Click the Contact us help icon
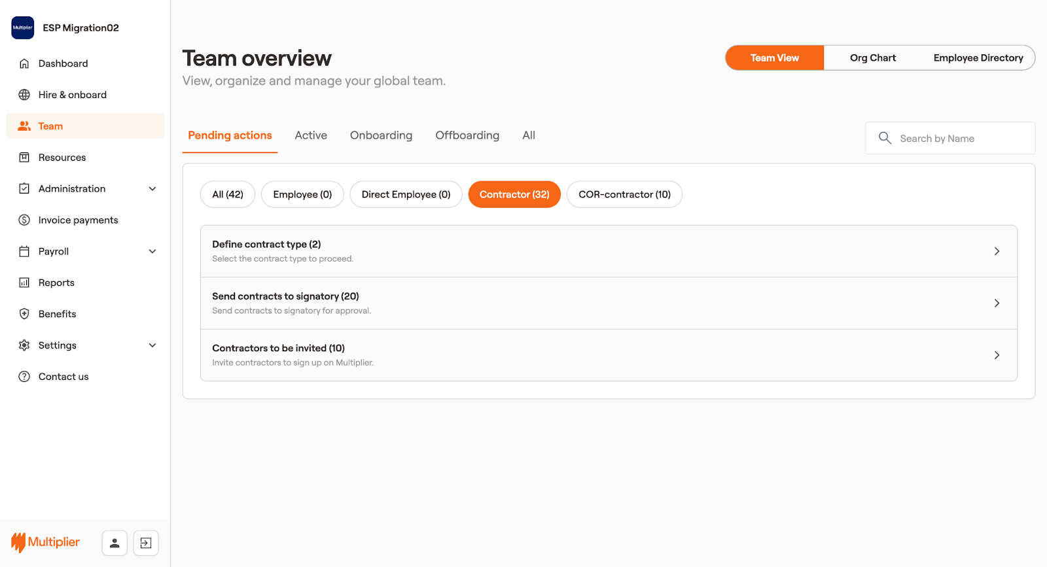The height and width of the screenshot is (567, 1047). click(x=24, y=377)
